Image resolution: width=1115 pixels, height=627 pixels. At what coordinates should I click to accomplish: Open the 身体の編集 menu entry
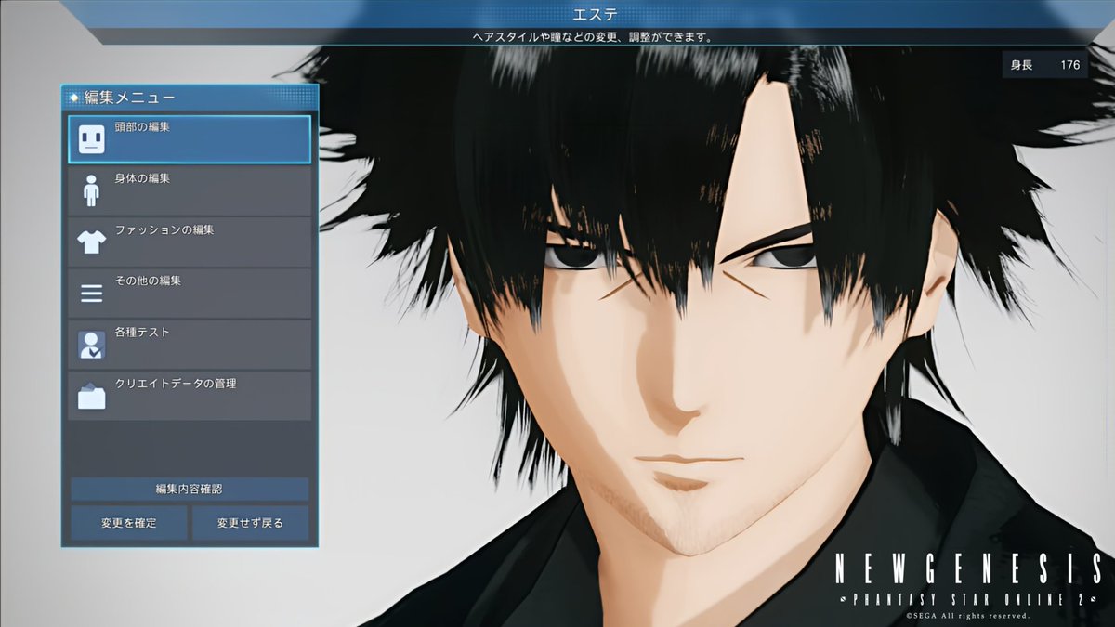tap(190, 191)
